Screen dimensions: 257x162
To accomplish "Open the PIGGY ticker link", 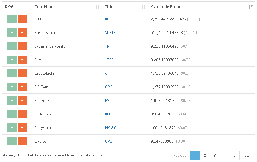I will [x=111, y=128].
